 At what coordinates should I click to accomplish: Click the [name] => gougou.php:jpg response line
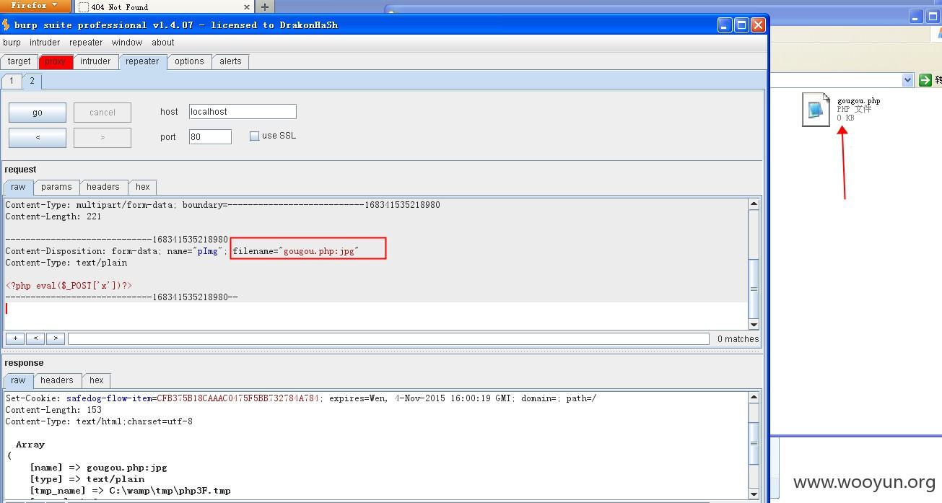click(98, 468)
